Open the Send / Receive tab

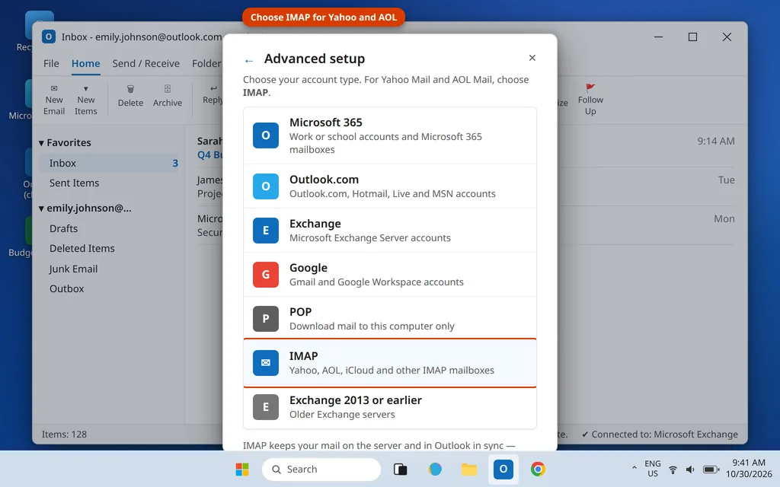pos(145,63)
